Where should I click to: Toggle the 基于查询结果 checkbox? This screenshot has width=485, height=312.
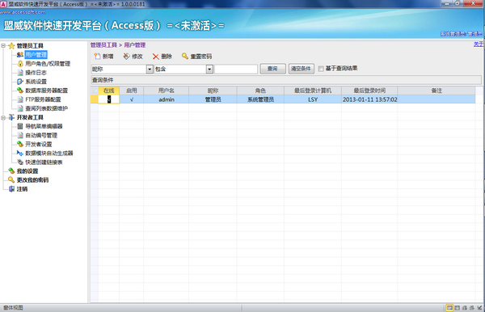point(321,69)
